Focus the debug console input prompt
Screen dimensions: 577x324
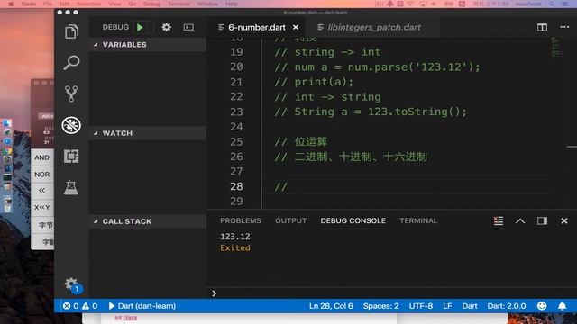click(x=392, y=293)
